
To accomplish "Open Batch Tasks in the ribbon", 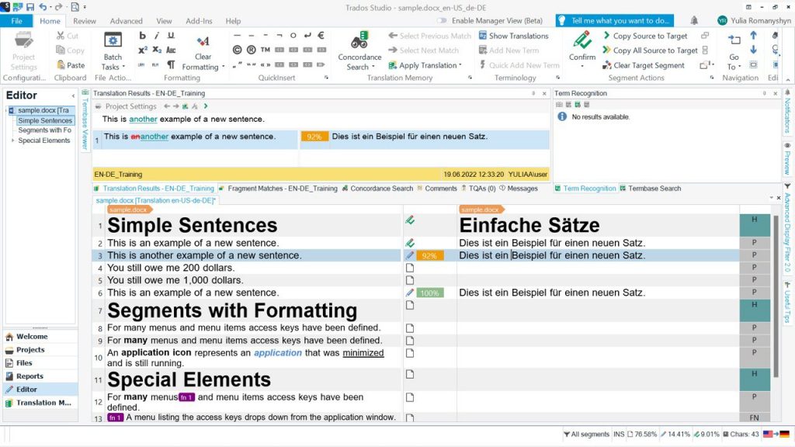I will click(113, 51).
